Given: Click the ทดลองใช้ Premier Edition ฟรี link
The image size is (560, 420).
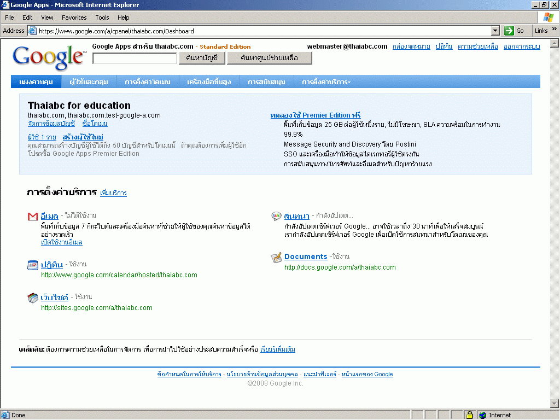Looking at the screenshot, I should pos(316,115).
